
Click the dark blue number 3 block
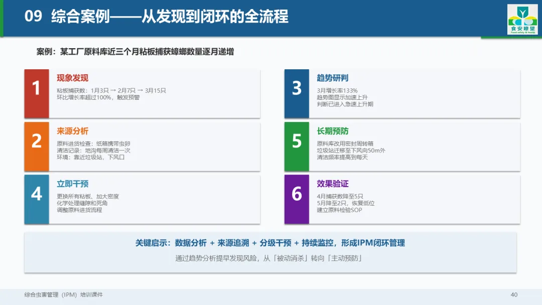[297, 94]
